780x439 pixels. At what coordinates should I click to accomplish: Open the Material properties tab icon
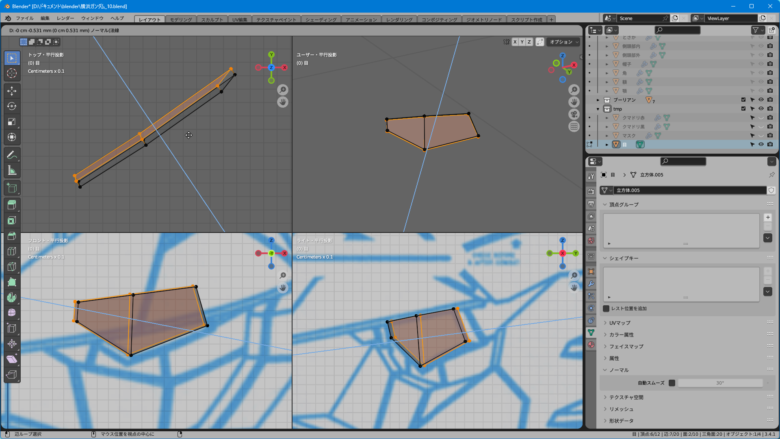click(x=591, y=345)
